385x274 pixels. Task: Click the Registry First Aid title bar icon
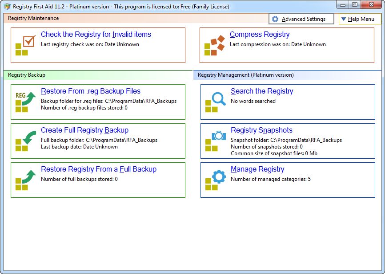tap(7, 7)
